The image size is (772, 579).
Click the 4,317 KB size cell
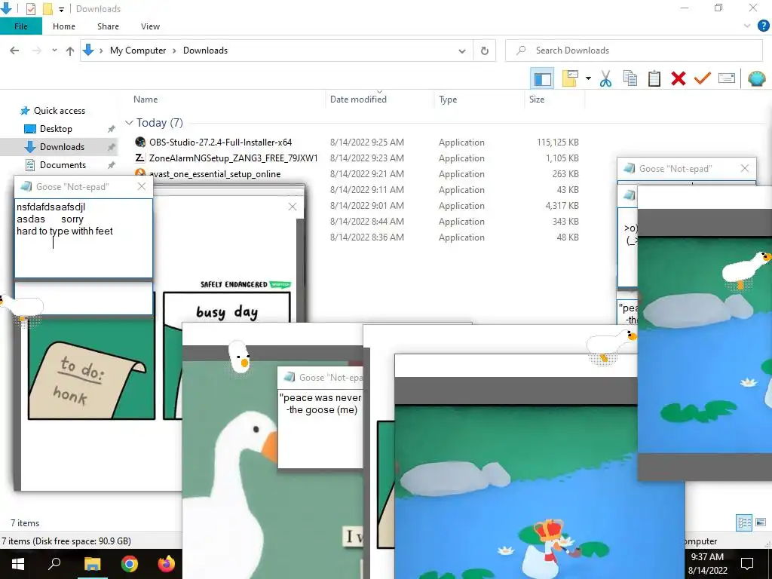[x=561, y=205]
